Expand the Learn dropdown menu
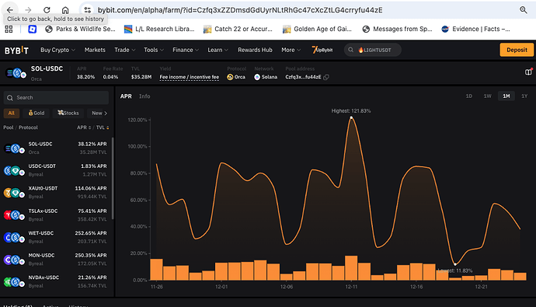The image size is (536, 307). coord(218,50)
